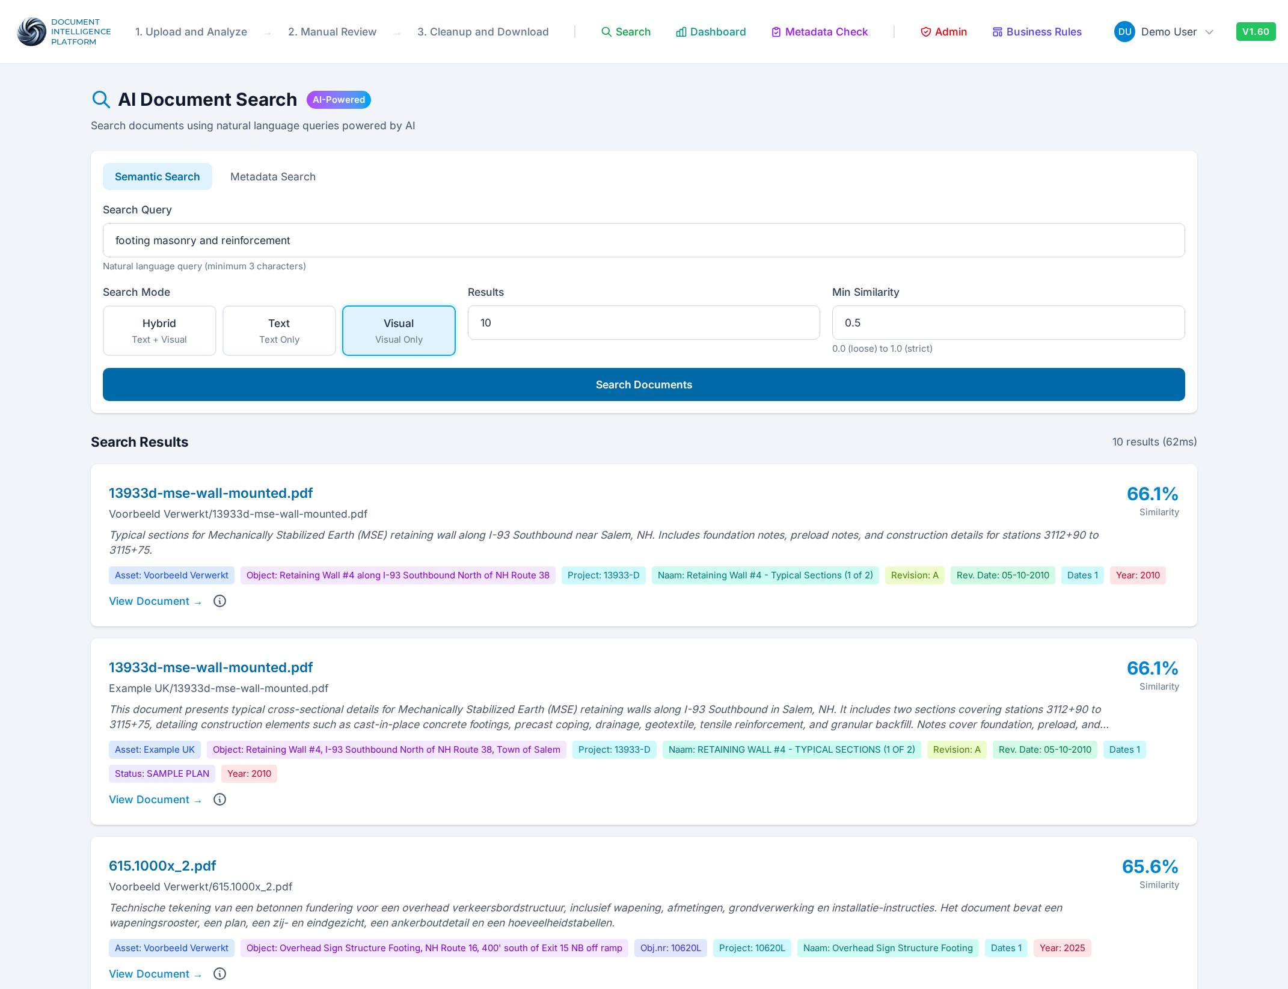Open 13933d-mse-wall-mounted.pdf title under Example UK

pos(211,667)
